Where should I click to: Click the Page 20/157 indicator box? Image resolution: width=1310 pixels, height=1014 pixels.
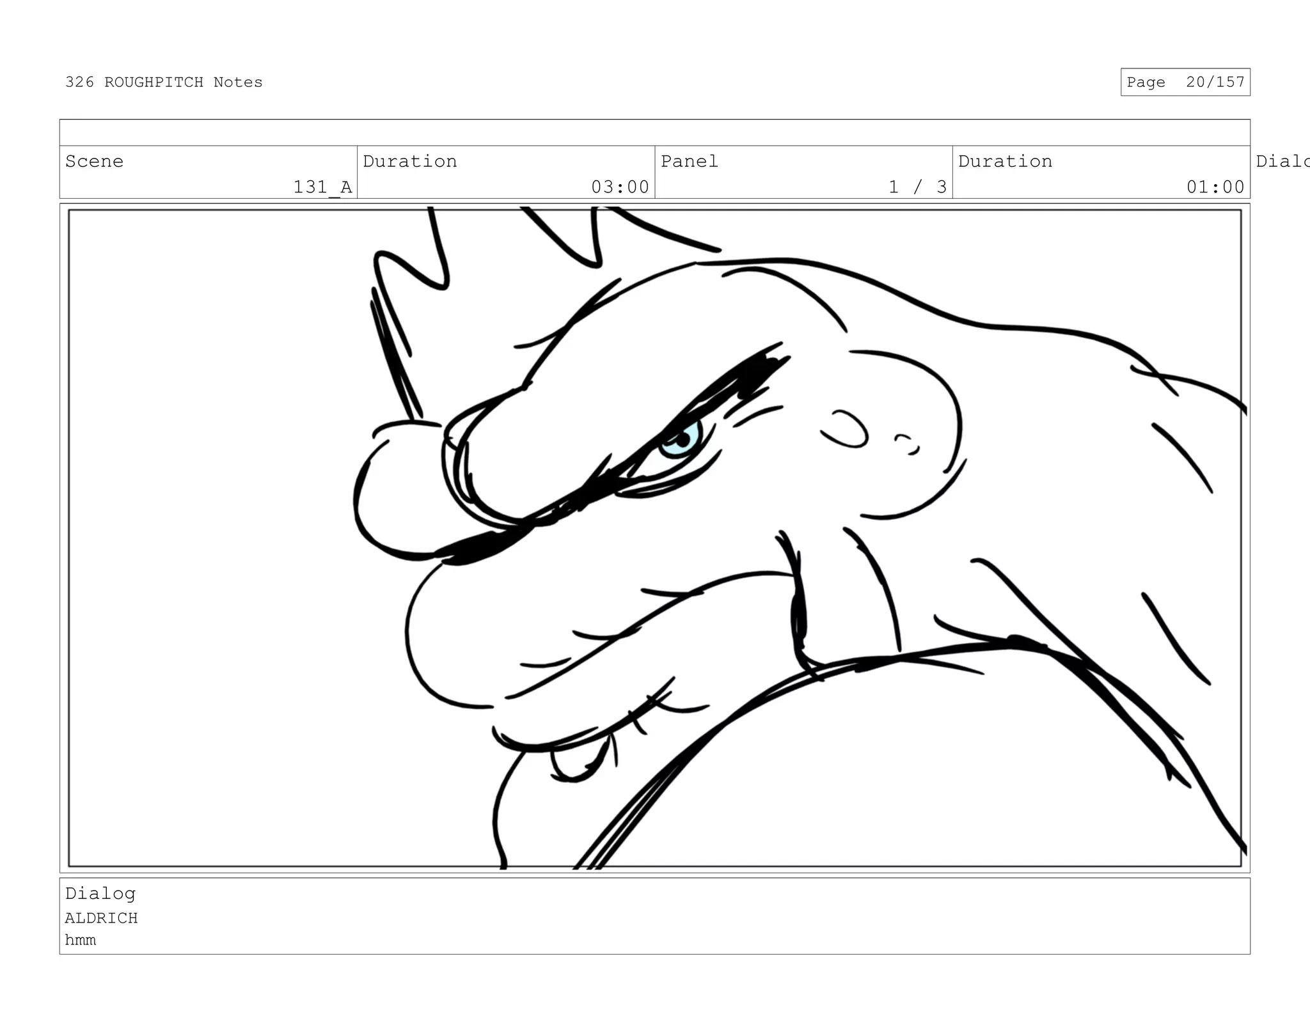pos(1185,82)
